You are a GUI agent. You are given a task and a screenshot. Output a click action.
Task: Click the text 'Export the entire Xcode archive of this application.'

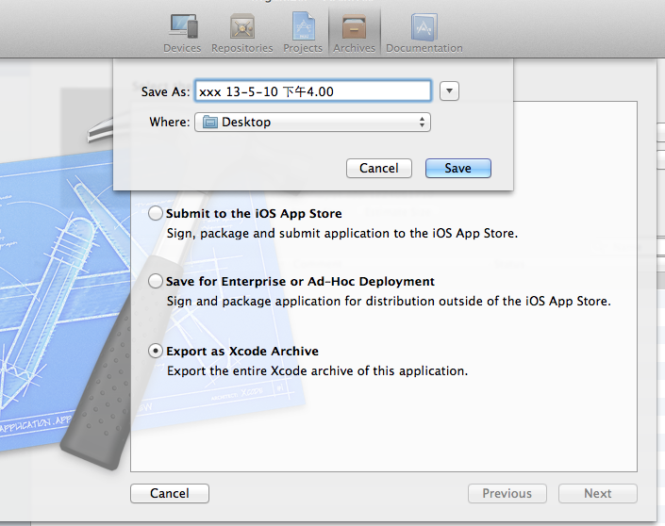point(317,370)
